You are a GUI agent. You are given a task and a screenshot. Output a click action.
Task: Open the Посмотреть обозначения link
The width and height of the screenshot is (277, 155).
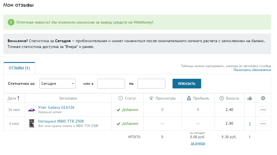(x=252, y=70)
